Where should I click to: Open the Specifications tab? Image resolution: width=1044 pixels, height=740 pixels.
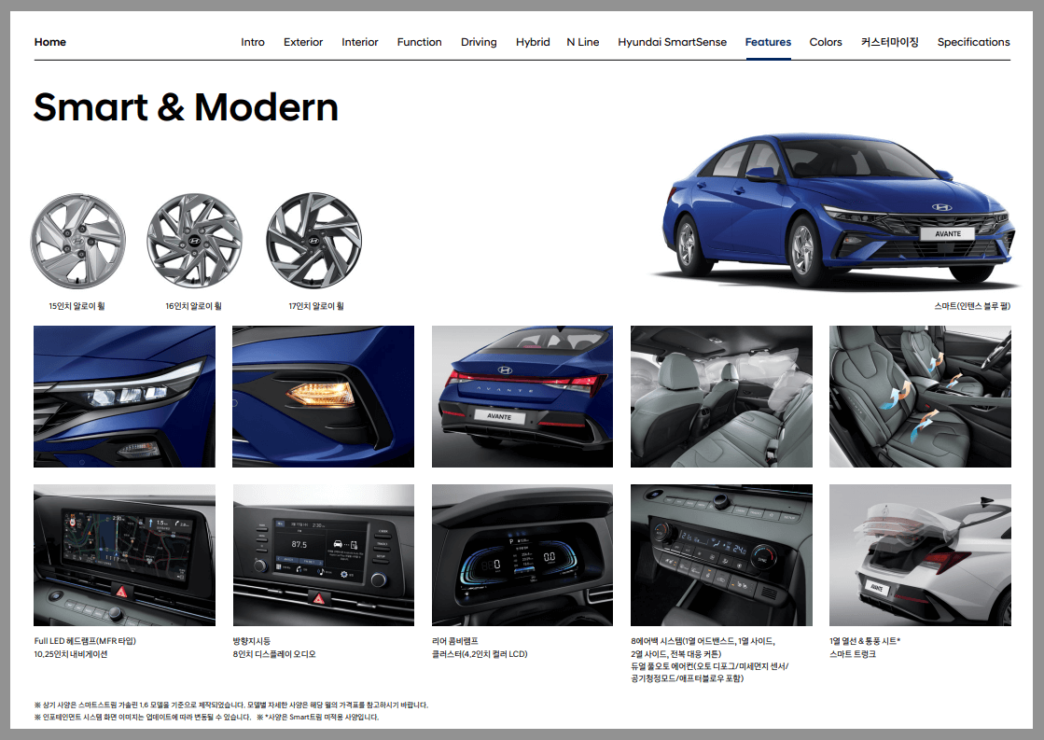click(973, 42)
